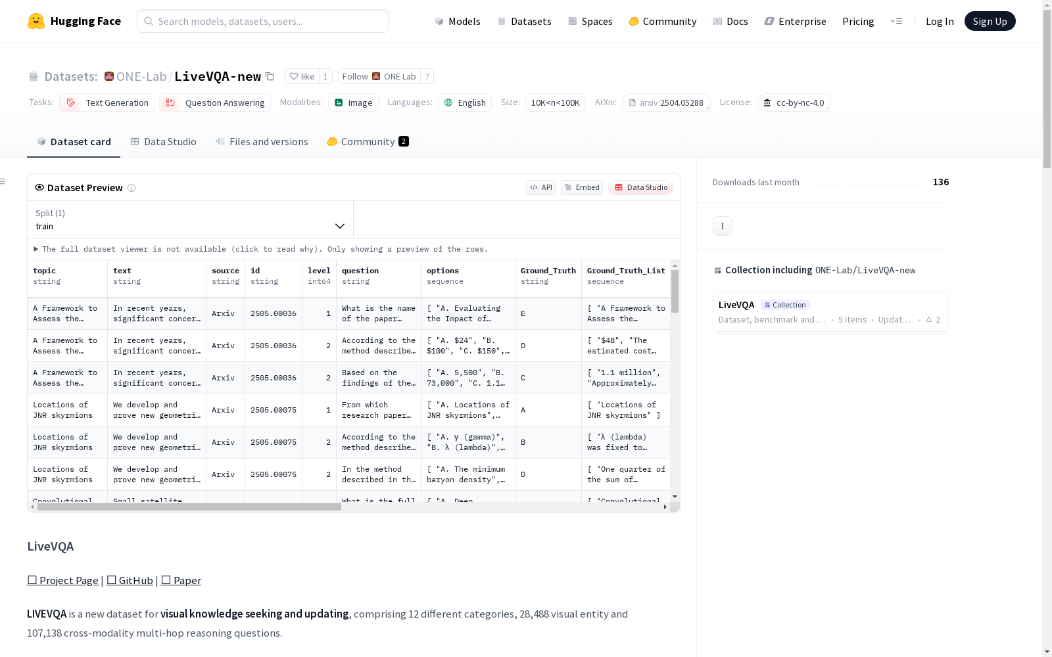Open the arxiv:2504.05288 tag
Viewport: 1052px width, 657px height.
(x=666, y=102)
